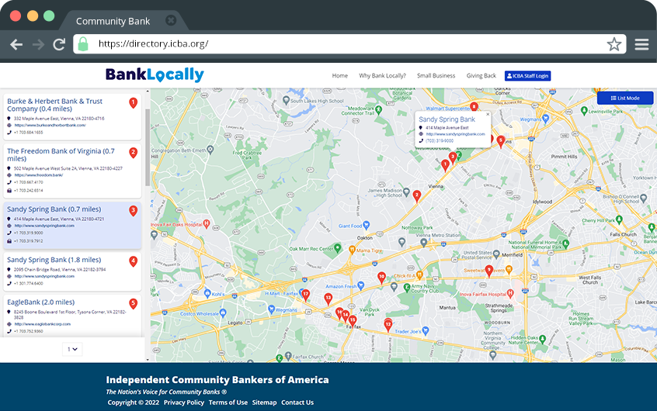Viewport: 657px width, 411px height.
Task: Go to the Small Business page
Action: [436, 76]
